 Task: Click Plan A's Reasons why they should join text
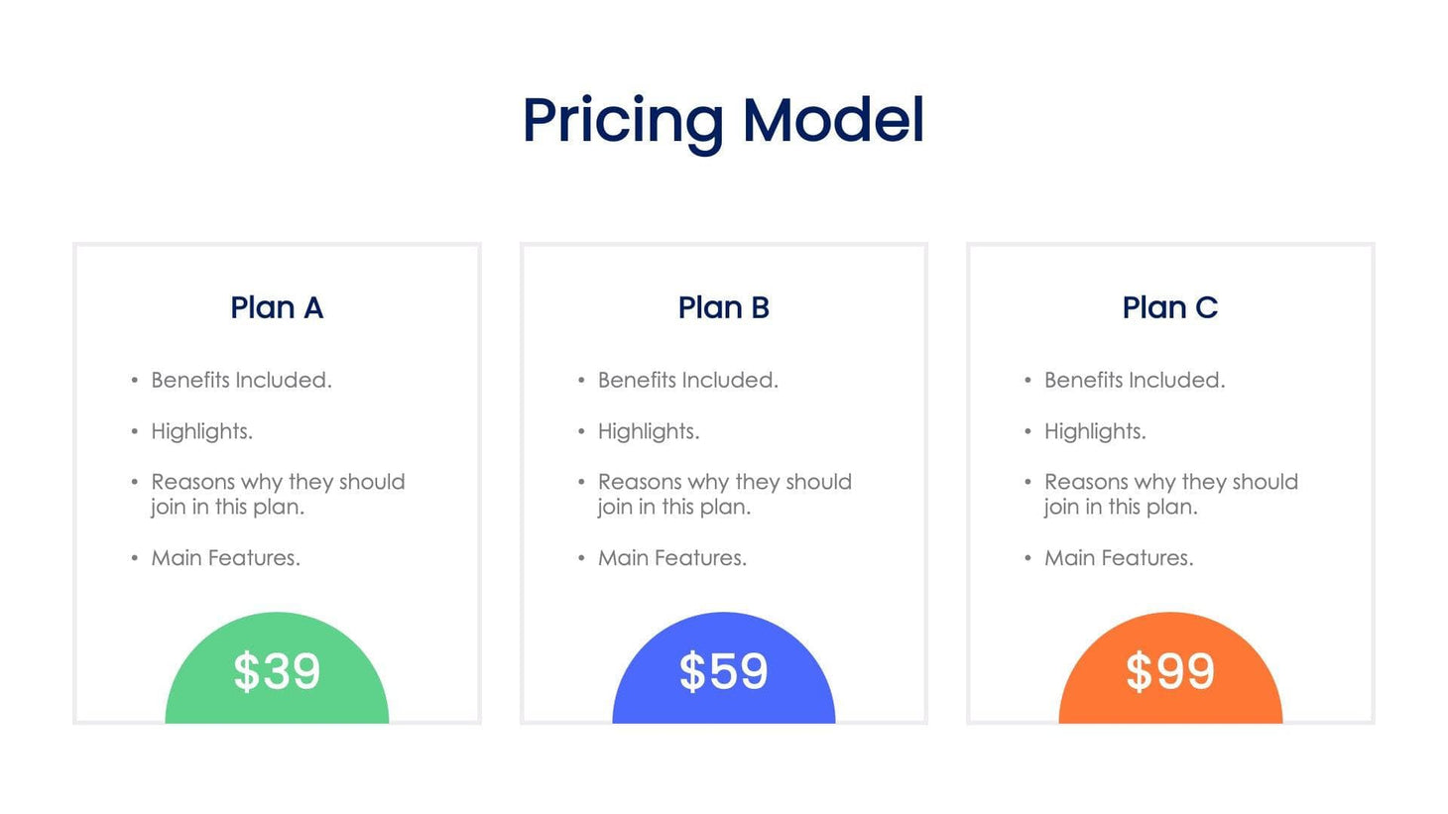point(278,494)
